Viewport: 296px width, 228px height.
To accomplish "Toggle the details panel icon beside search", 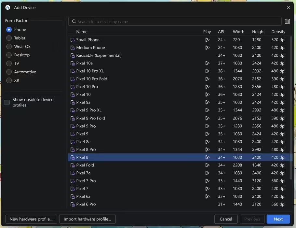I will coord(287,21).
